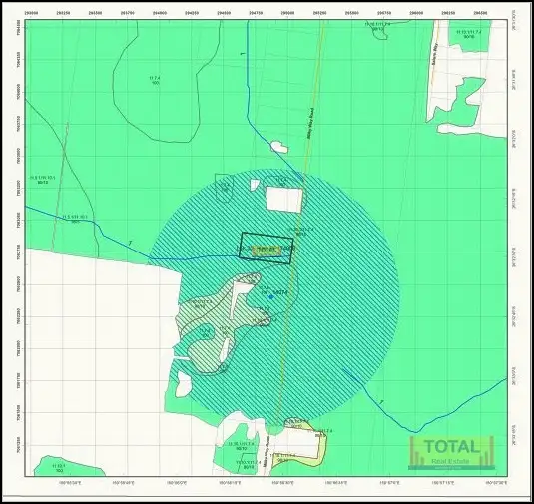
Task: Click the white rectangular cleared block above the lot
Action: pyautogui.click(x=284, y=200)
